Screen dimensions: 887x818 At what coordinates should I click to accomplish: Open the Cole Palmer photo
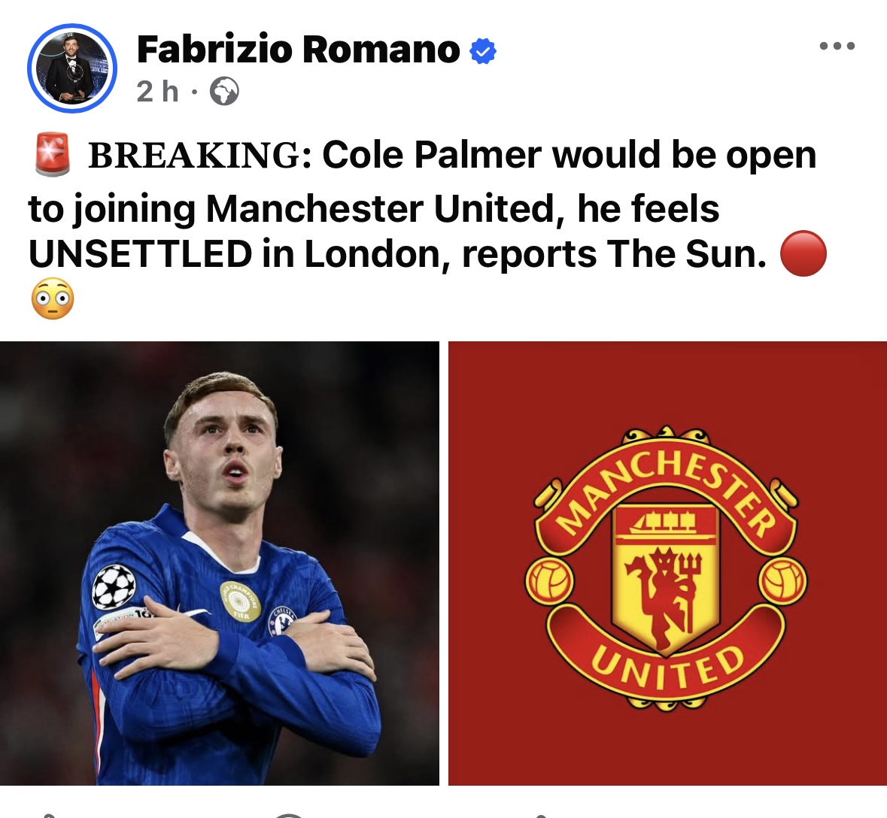click(x=220, y=563)
